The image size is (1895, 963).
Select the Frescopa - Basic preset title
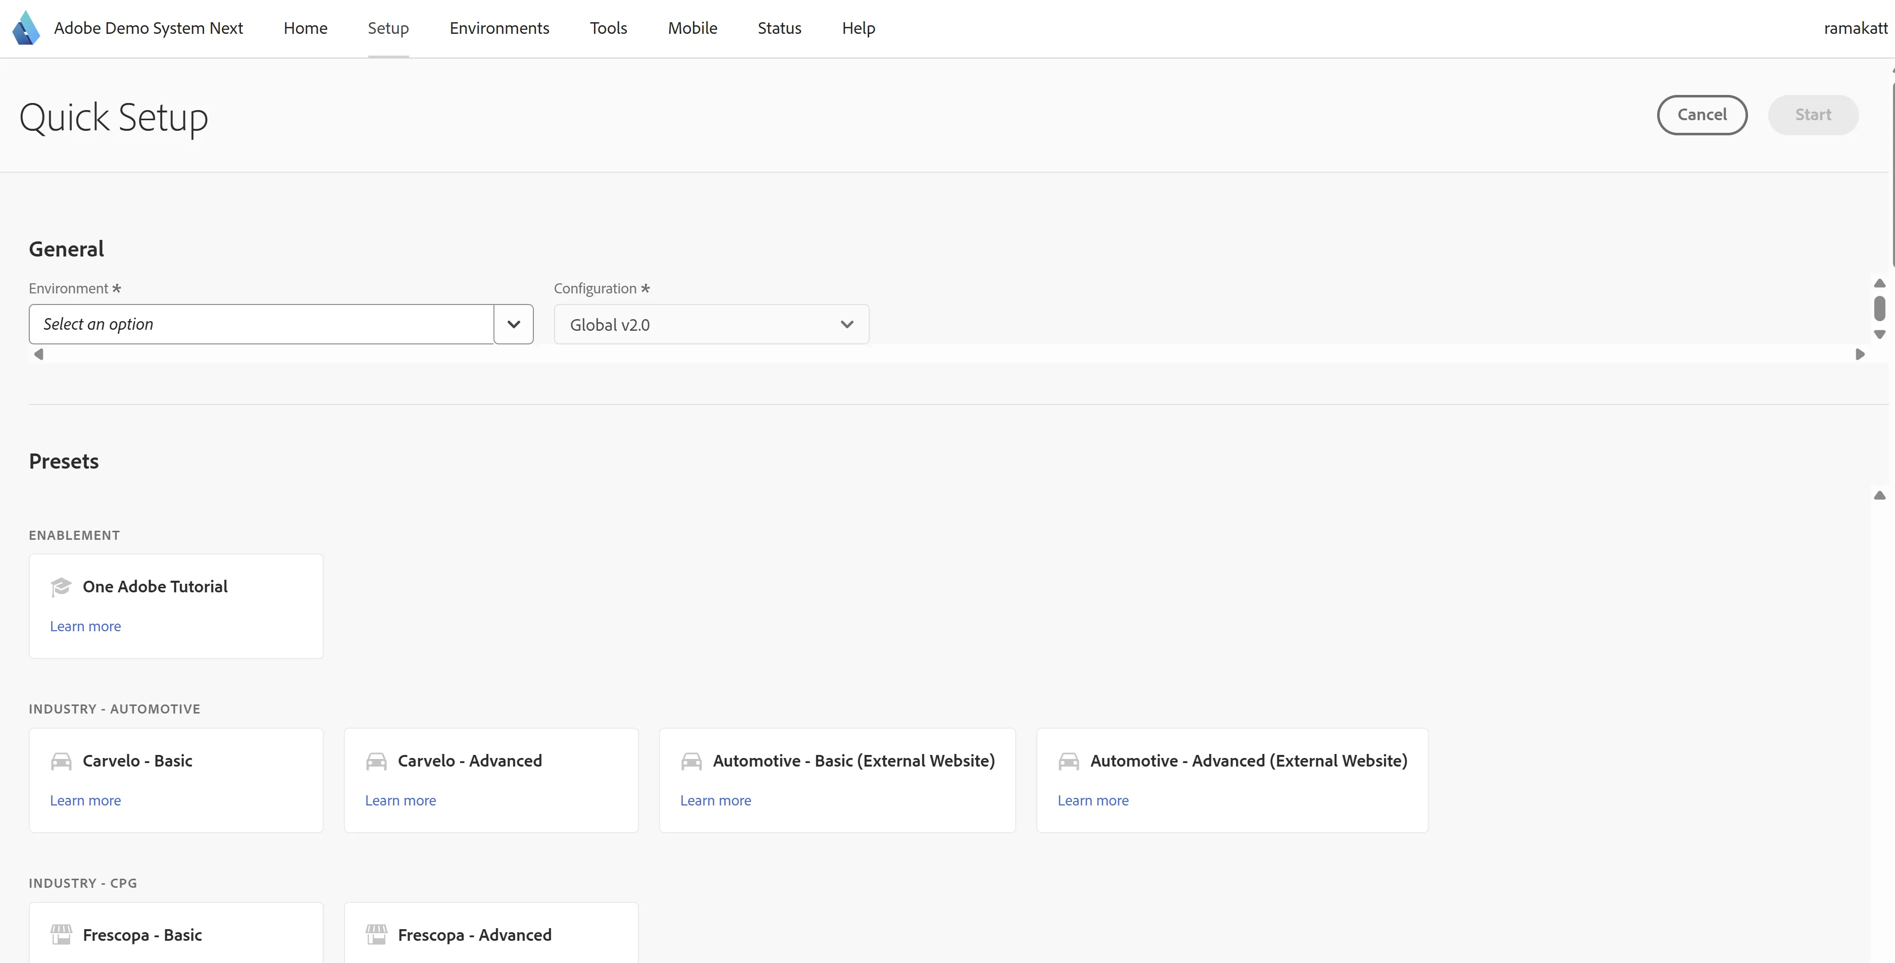point(142,935)
